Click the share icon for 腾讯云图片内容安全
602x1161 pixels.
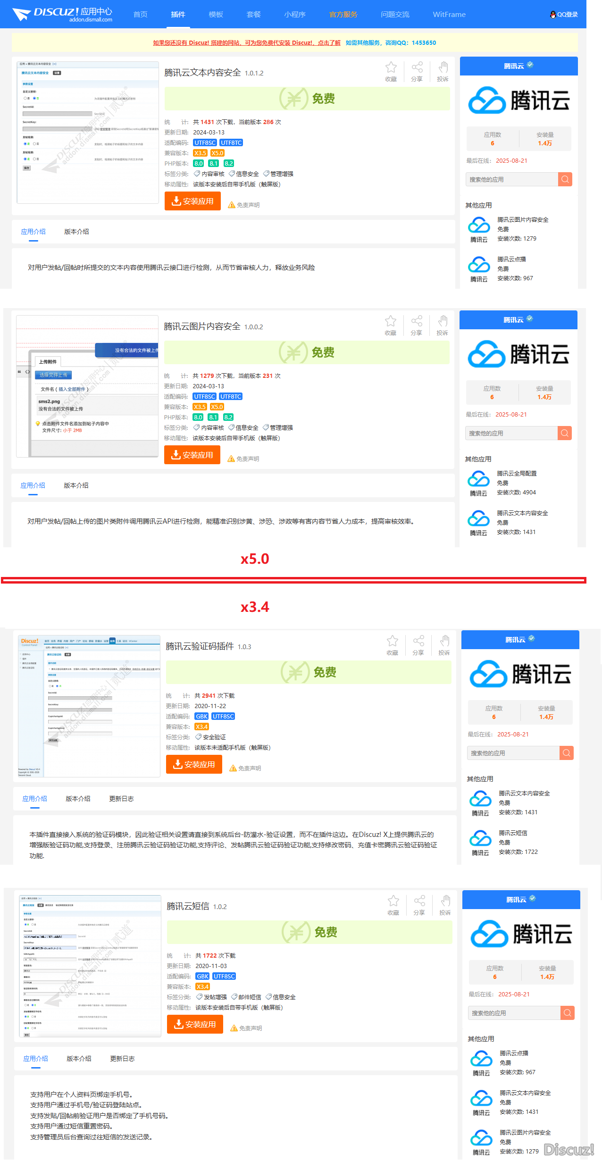(x=417, y=321)
